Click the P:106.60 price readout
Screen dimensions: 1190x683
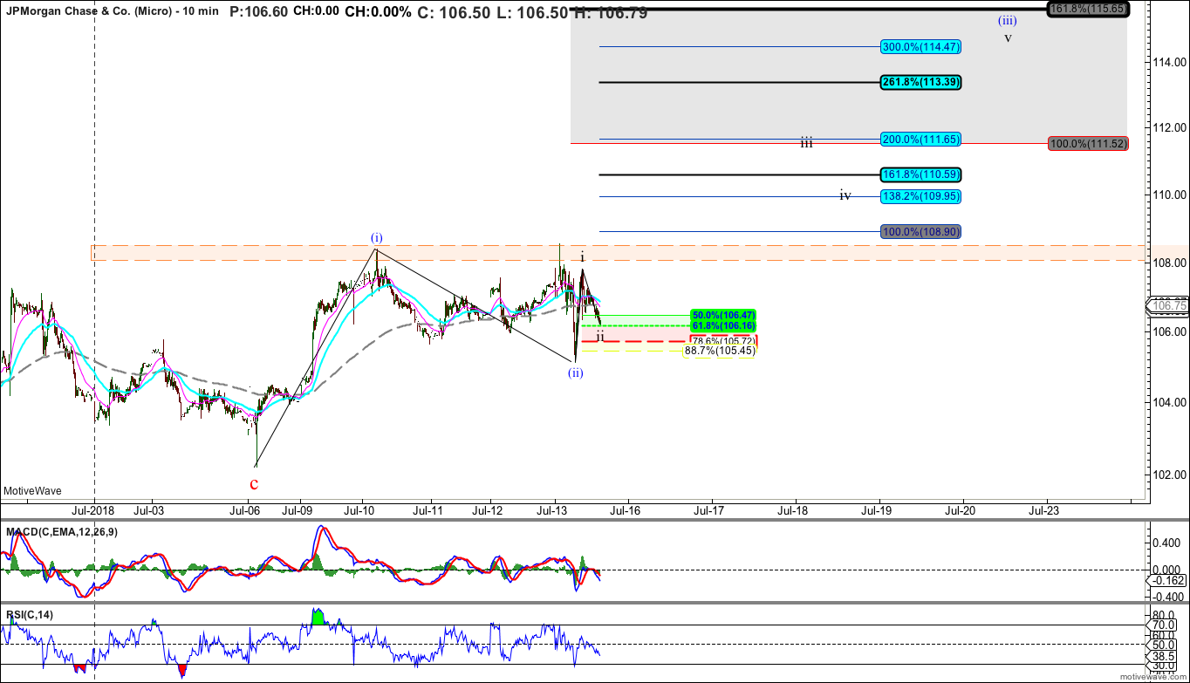(x=257, y=11)
